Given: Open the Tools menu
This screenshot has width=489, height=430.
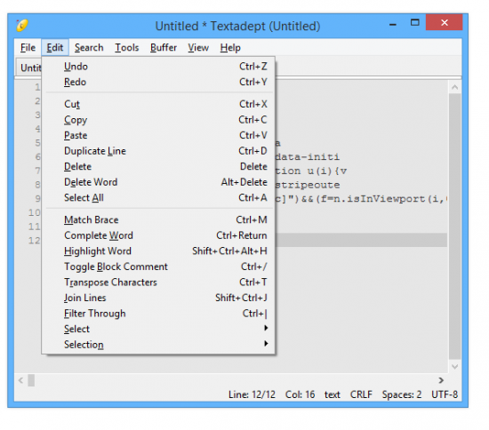Looking at the screenshot, I should coord(127,48).
